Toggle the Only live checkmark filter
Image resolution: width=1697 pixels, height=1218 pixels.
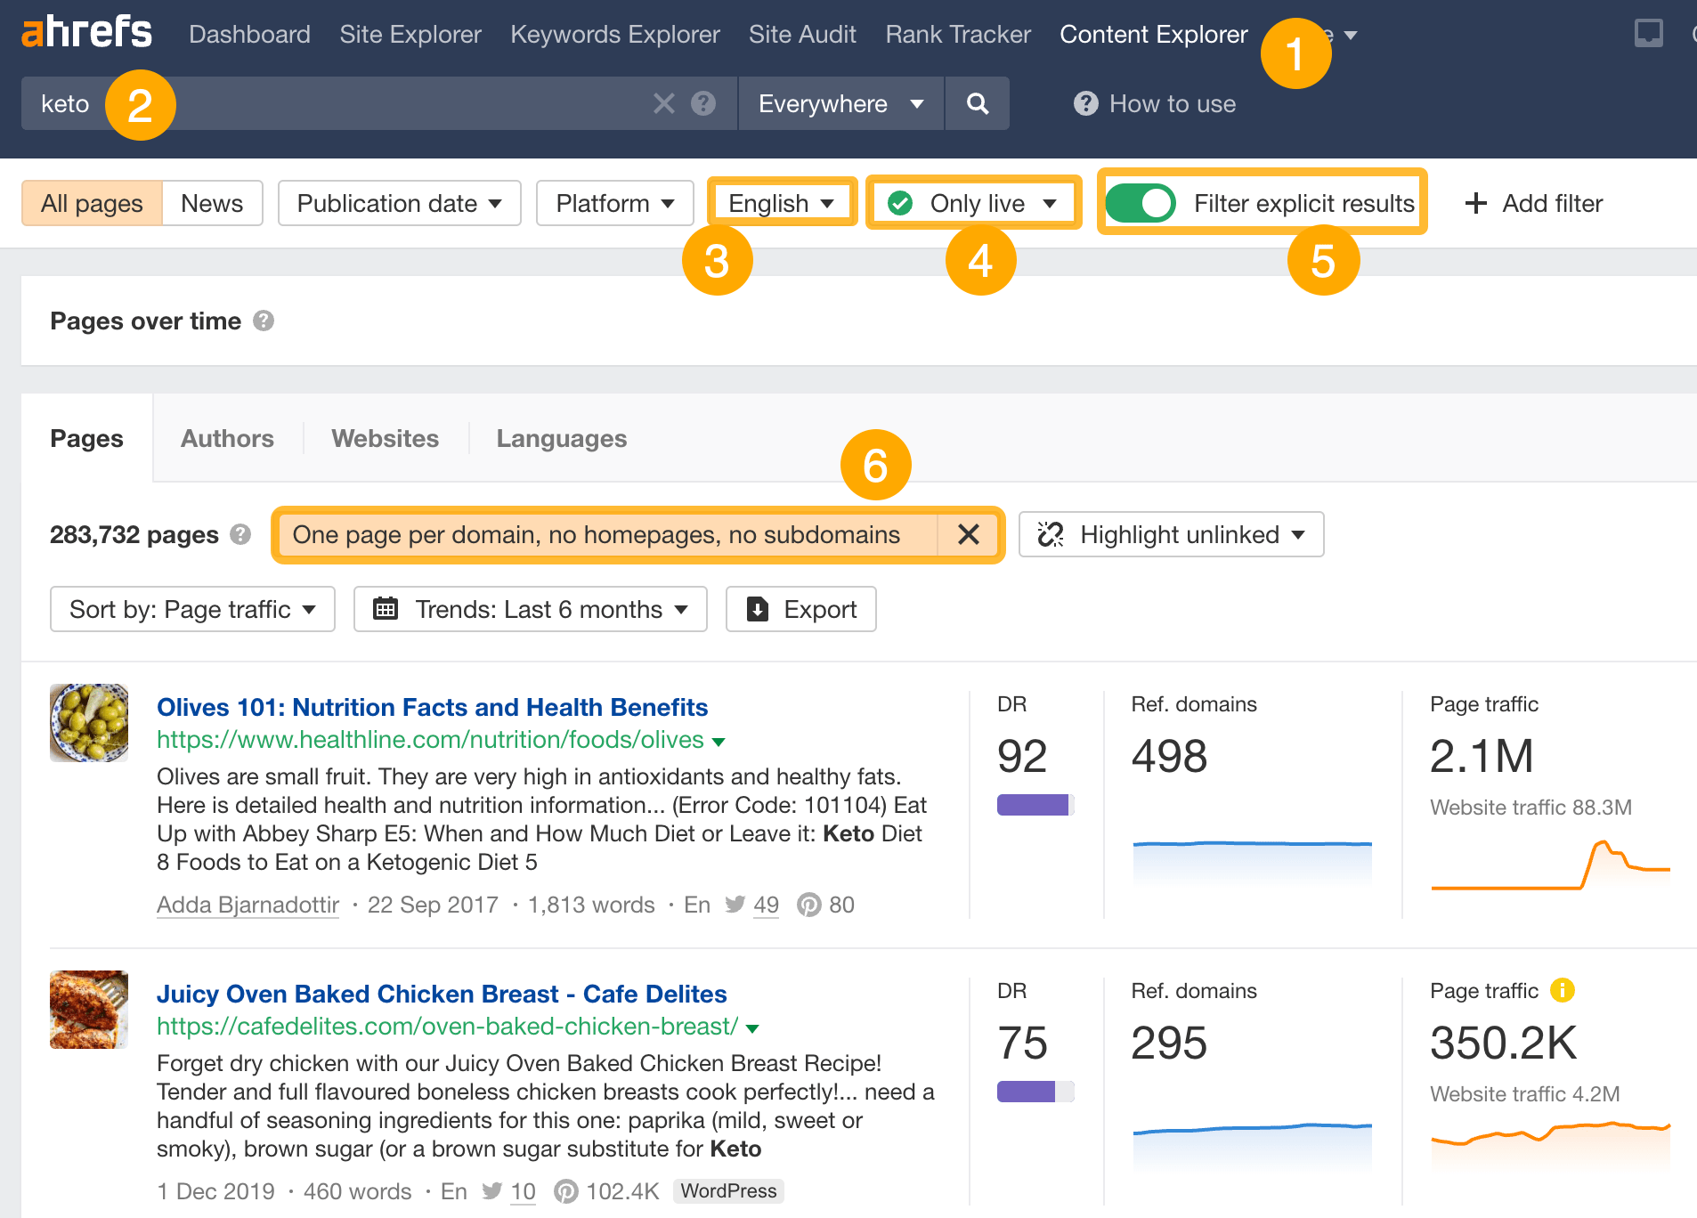(x=900, y=203)
